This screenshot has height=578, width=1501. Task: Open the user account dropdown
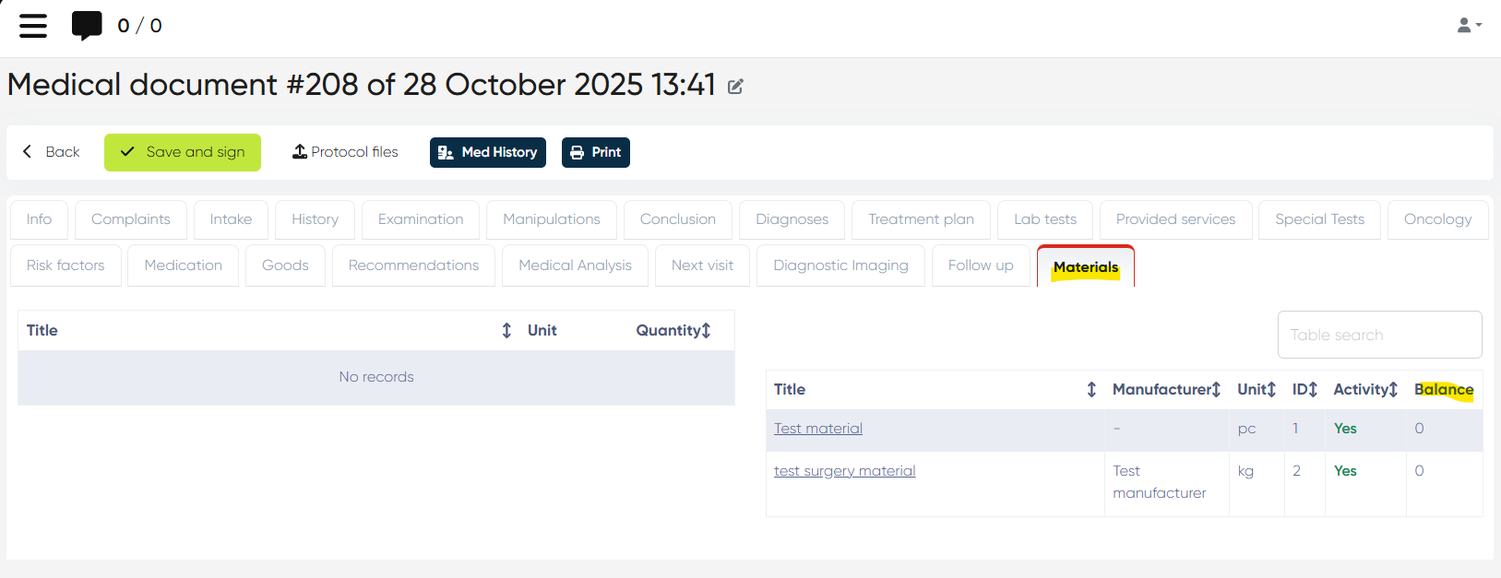click(x=1468, y=26)
